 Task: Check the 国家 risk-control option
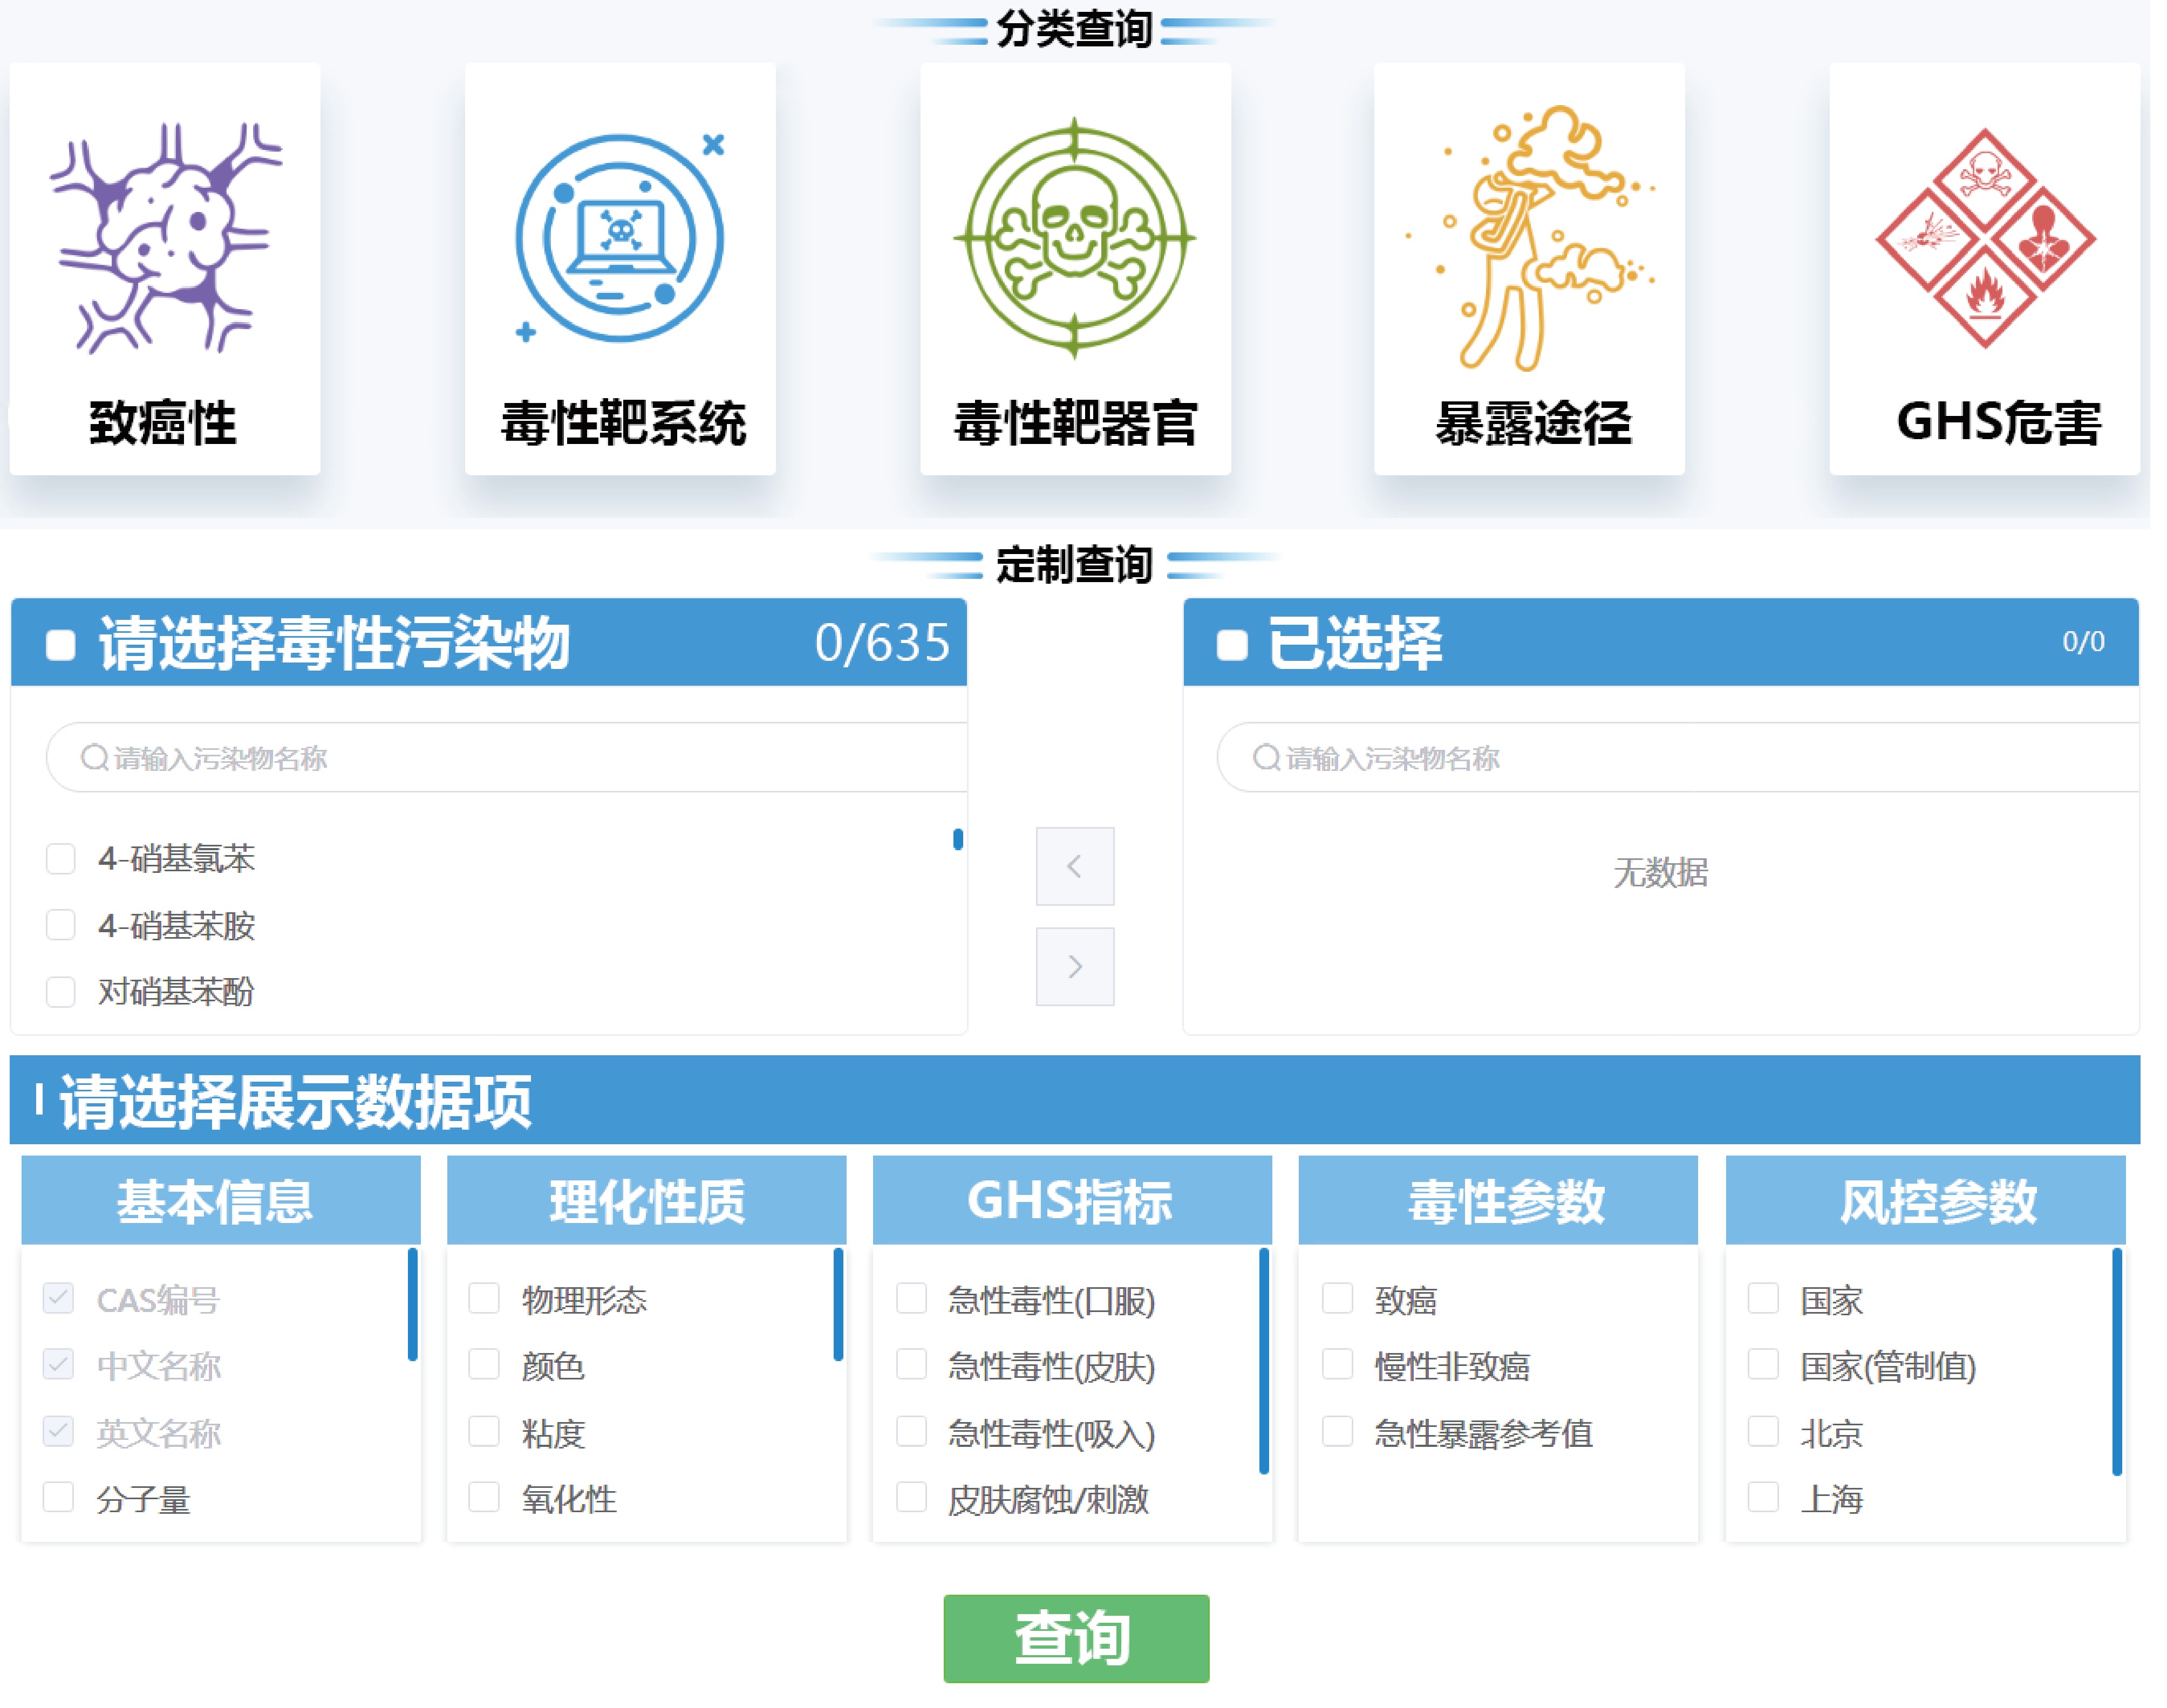click(1763, 1298)
